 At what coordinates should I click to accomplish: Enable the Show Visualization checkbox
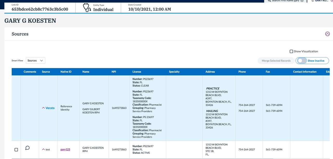click(x=291, y=51)
